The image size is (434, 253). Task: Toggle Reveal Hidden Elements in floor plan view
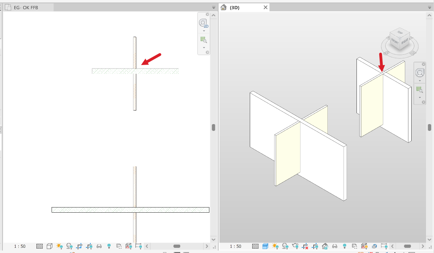[x=109, y=246]
